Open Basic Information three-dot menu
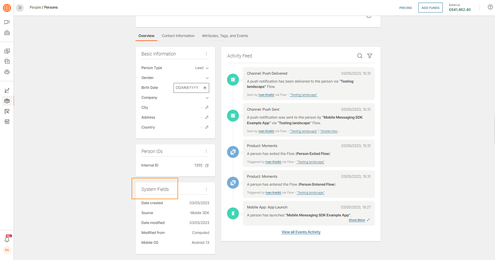The width and height of the screenshot is (495, 260). [x=206, y=54]
